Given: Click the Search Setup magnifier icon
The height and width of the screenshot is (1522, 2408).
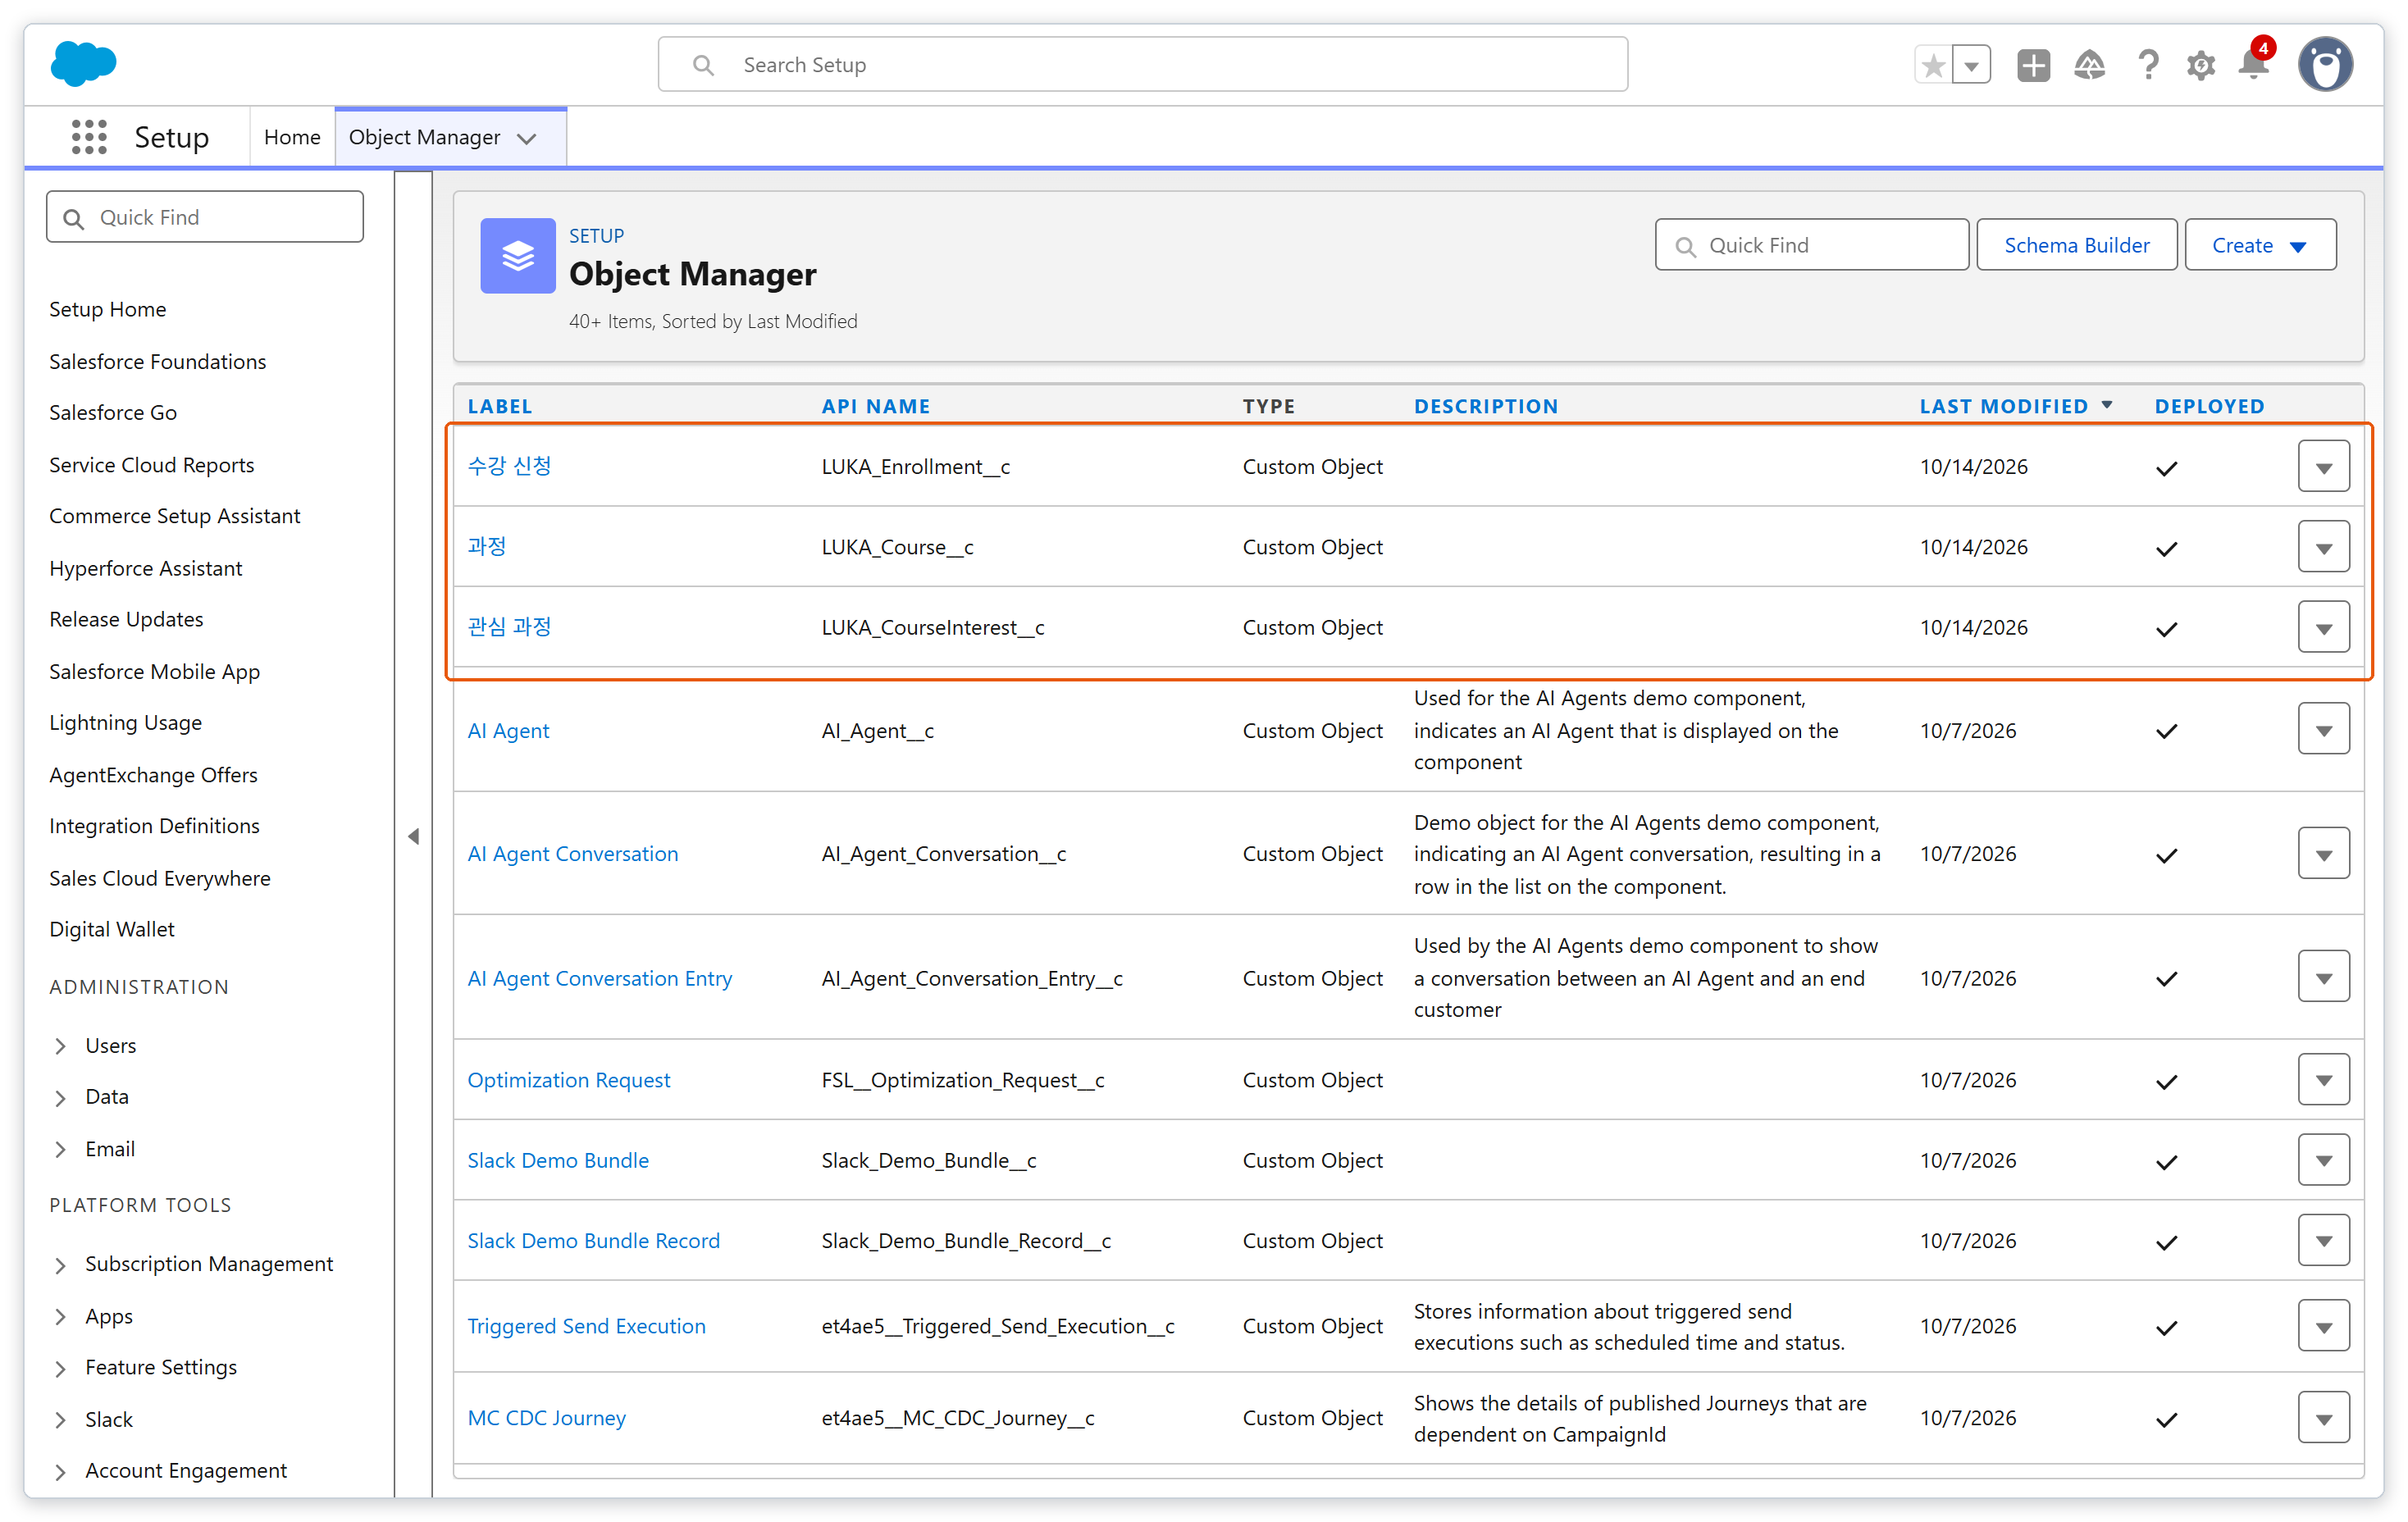Looking at the screenshot, I should (703, 65).
